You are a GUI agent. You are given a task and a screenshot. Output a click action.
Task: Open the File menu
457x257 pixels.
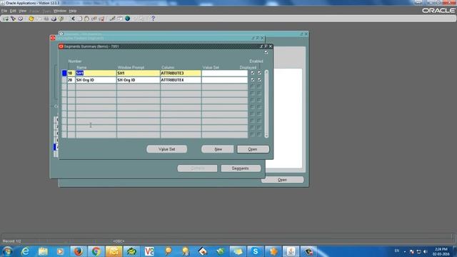[4, 11]
